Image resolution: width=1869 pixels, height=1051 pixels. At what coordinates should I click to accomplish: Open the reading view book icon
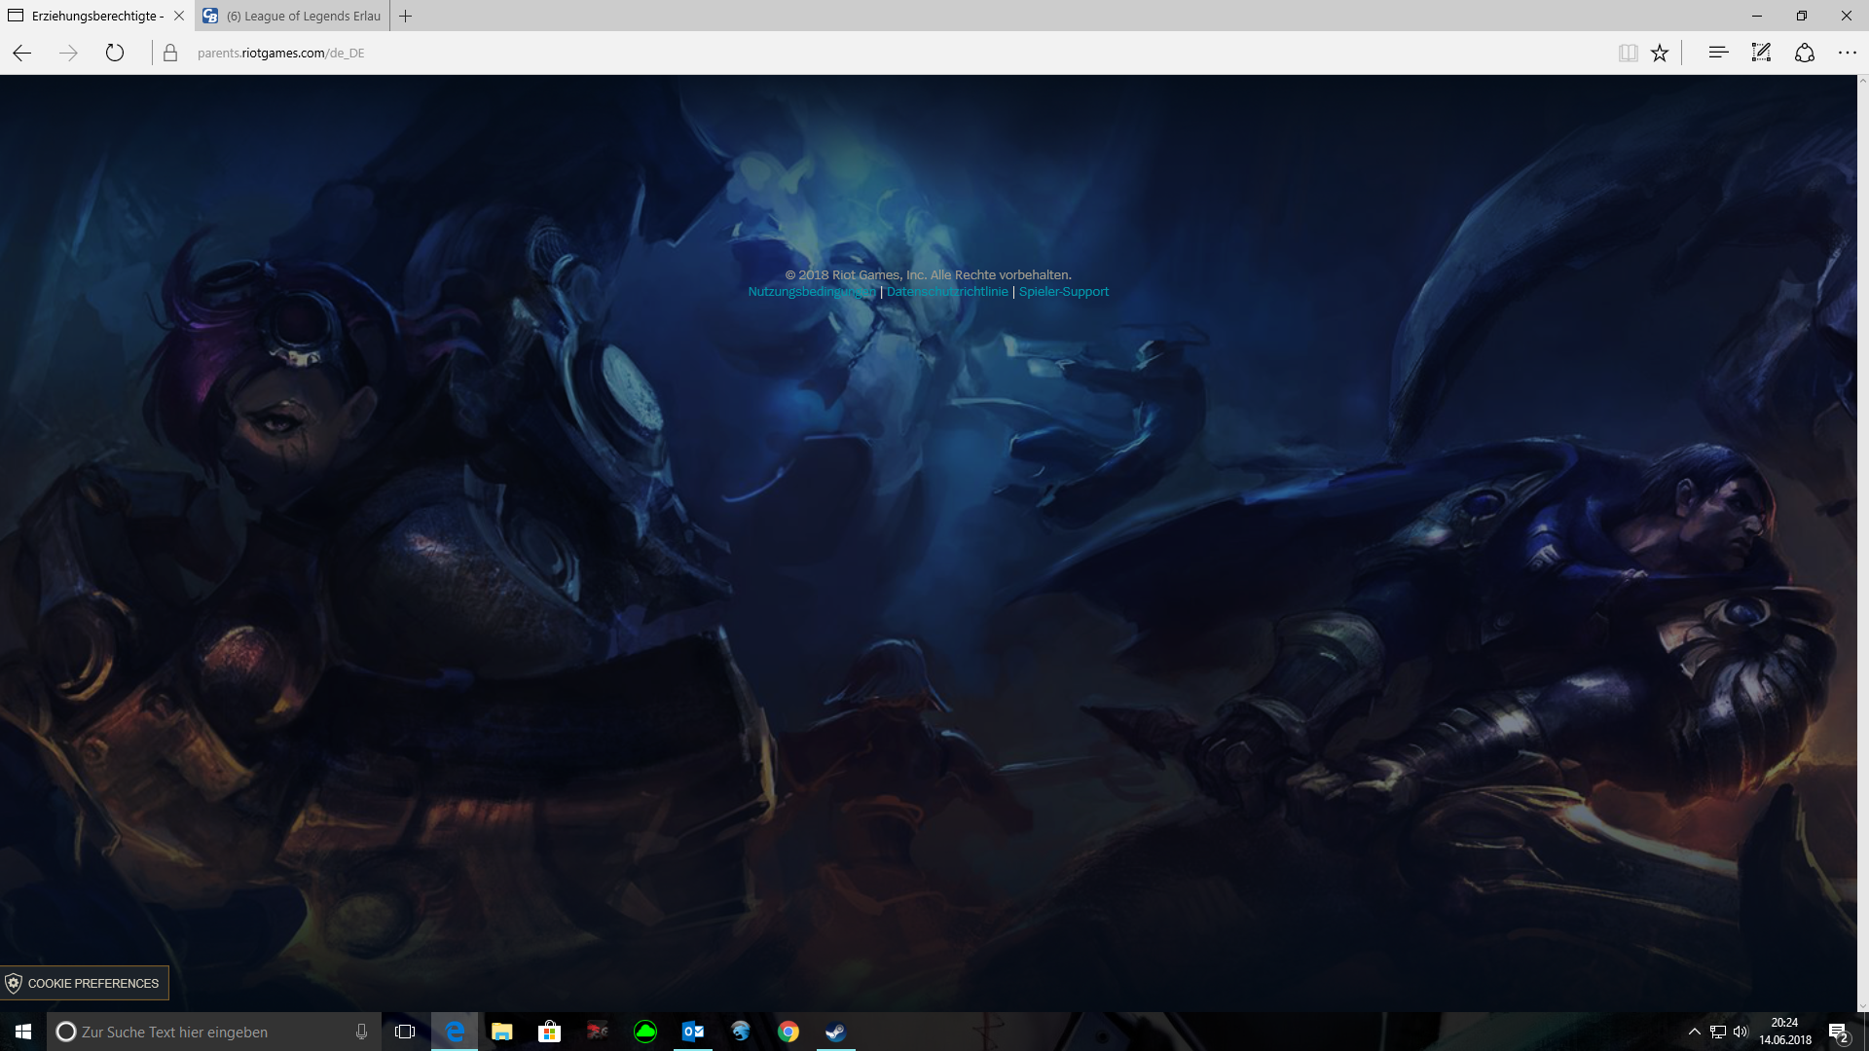point(1628,53)
